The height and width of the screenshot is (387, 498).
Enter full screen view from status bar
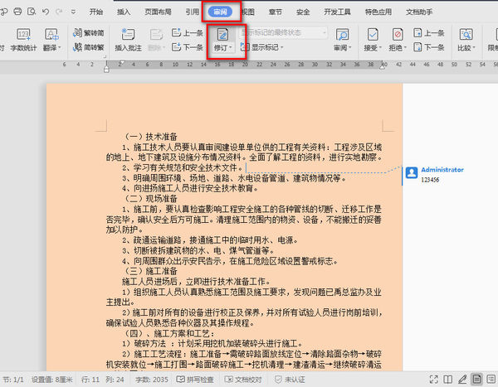434,379
